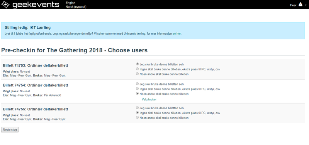Switch language to English
The image size is (309, 145).
(x=71, y=3)
